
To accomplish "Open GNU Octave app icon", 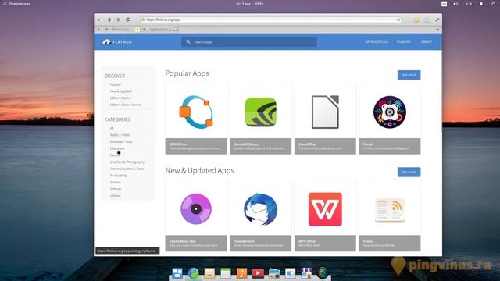I will 196,112.
